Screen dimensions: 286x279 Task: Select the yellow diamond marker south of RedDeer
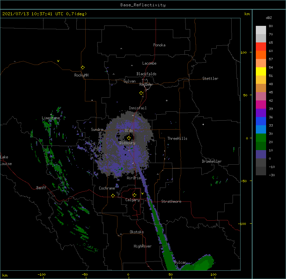point(141,93)
